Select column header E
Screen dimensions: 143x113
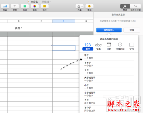pos(41,21)
